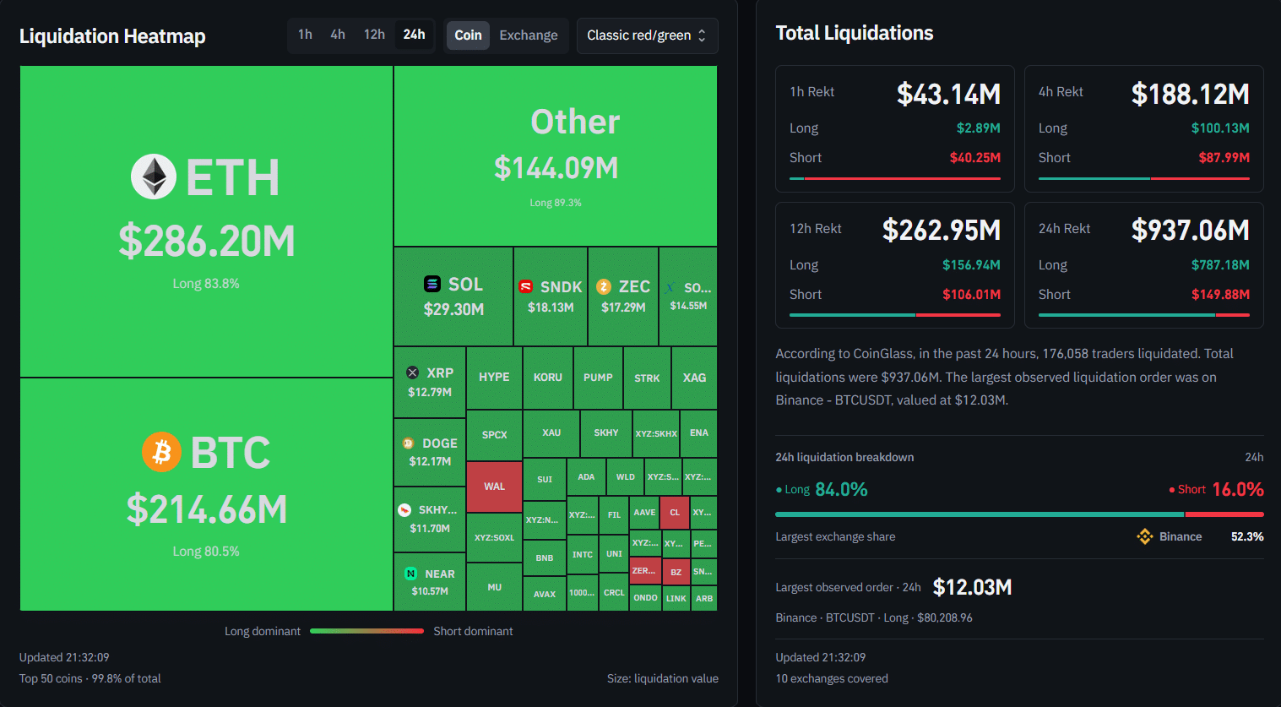Select the HYPE heatmap tile
Viewport: 1281px width, 707px height.
tap(494, 378)
